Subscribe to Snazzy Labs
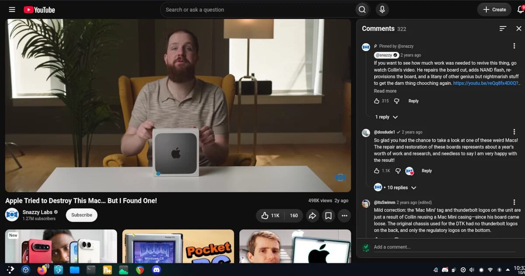 82,215
